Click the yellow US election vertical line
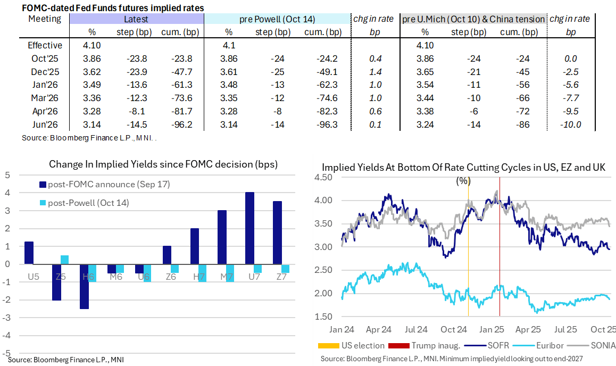 pos(468,255)
